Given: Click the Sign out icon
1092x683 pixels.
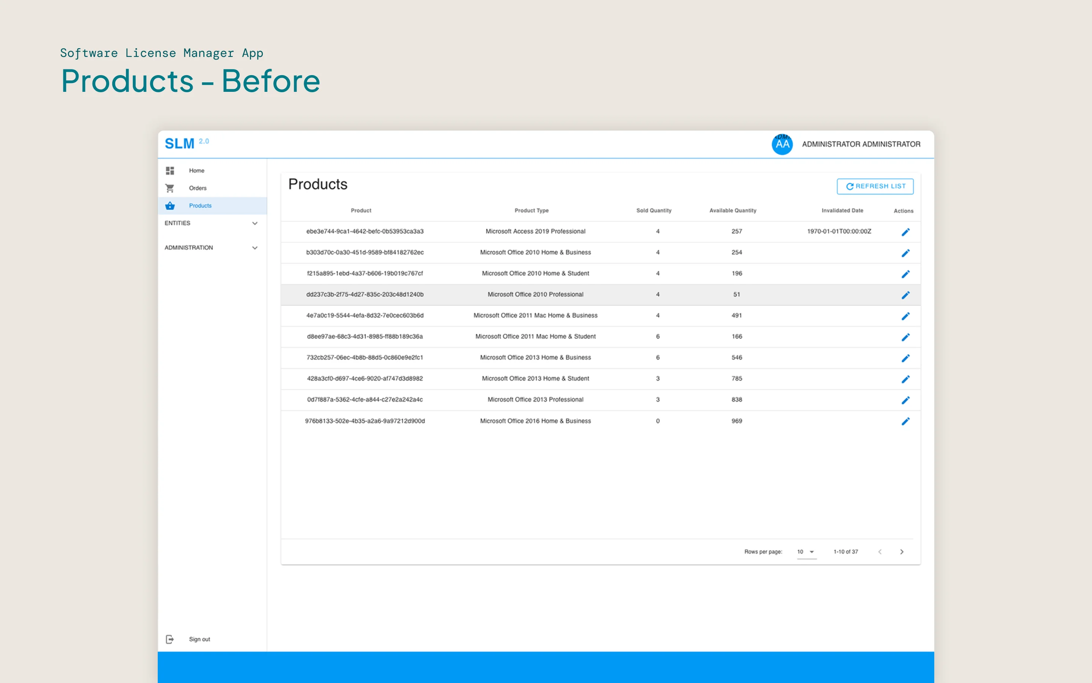Looking at the screenshot, I should (169, 639).
